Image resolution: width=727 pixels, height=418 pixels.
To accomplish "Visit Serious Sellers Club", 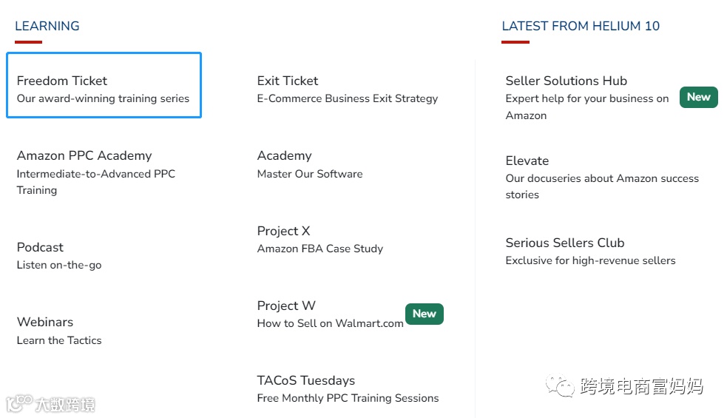I will [x=565, y=243].
